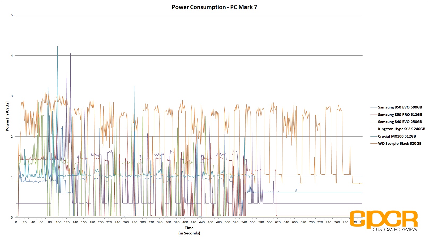
Task: Click the y-axis value 3
Action: [12, 96]
